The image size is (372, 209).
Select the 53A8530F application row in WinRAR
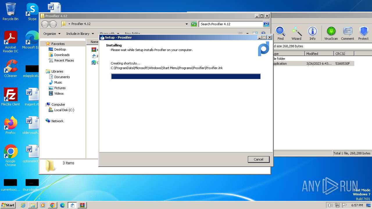point(314,64)
